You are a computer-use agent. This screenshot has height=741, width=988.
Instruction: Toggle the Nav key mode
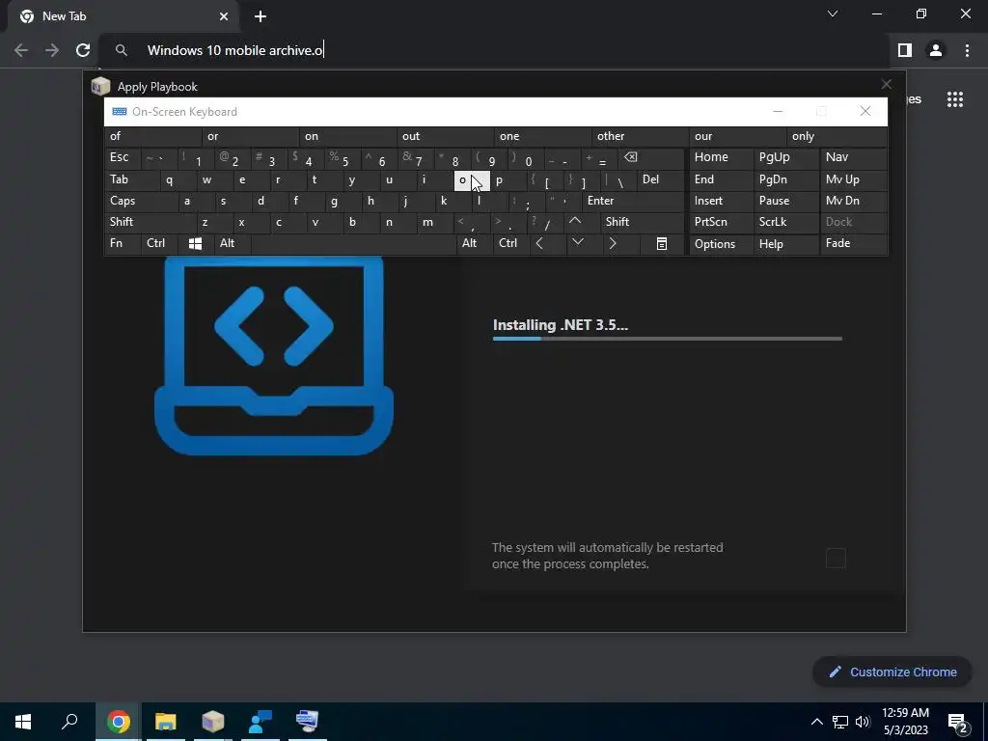tap(853, 157)
